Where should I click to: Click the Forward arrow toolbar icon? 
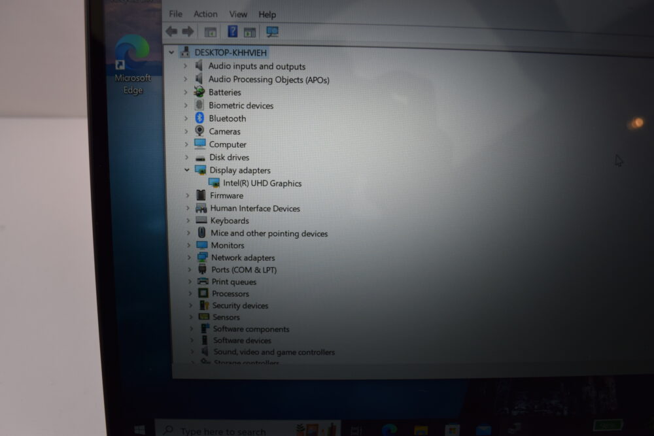[188, 31]
